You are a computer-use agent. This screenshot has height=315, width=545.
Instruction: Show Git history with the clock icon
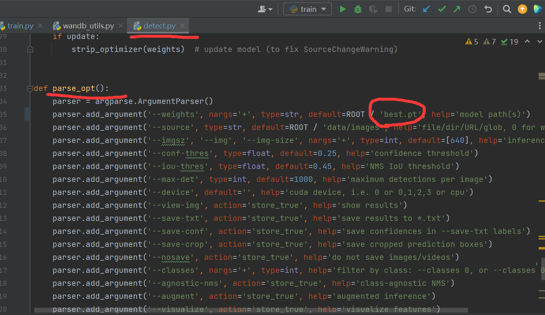pos(472,9)
